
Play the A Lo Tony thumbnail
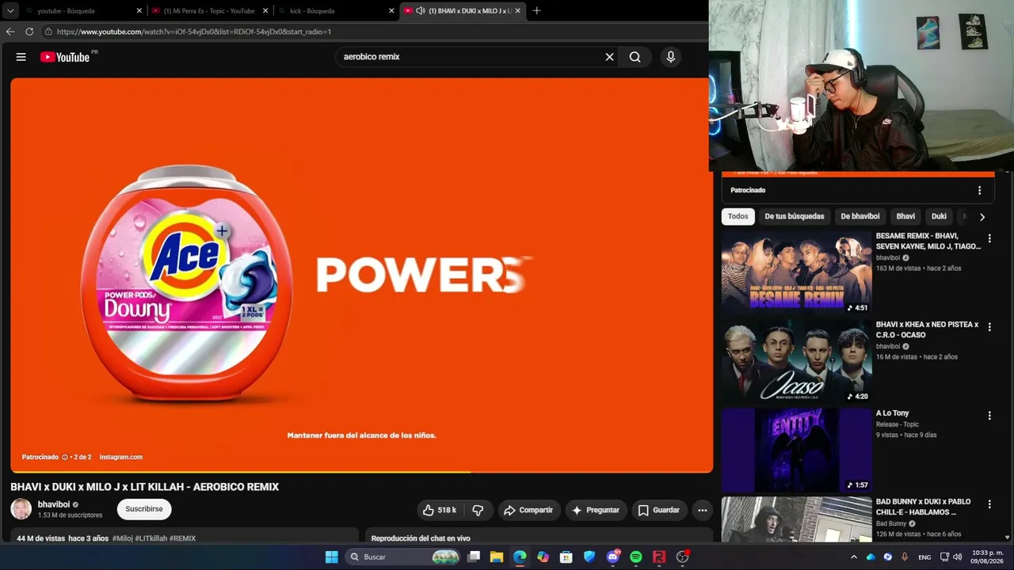pyautogui.click(x=796, y=450)
